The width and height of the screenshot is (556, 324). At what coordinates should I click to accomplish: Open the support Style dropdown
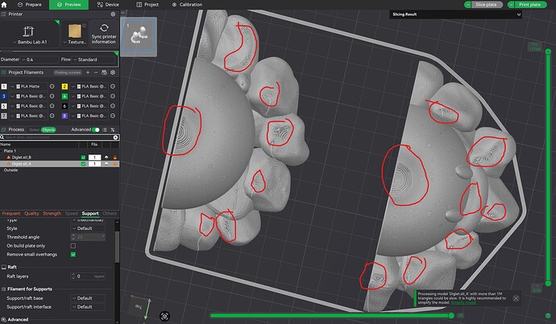pos(88,228)
